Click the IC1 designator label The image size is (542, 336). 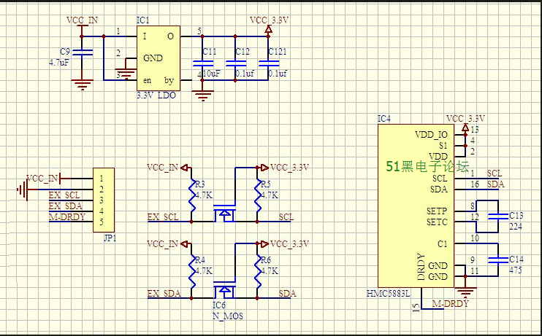[143, 20]
